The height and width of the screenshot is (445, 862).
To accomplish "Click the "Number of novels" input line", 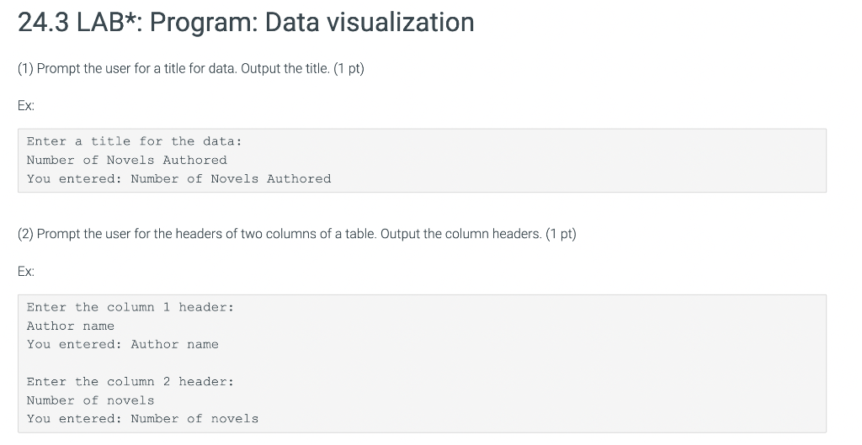I will click(90, 400).
